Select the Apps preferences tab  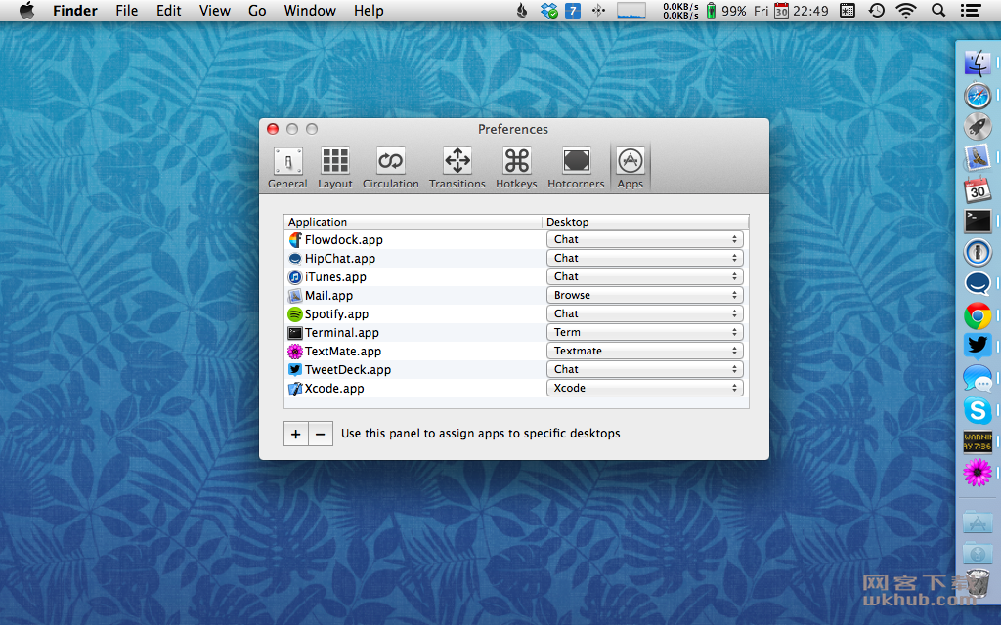pyautogui.click(x=631, y=168)
